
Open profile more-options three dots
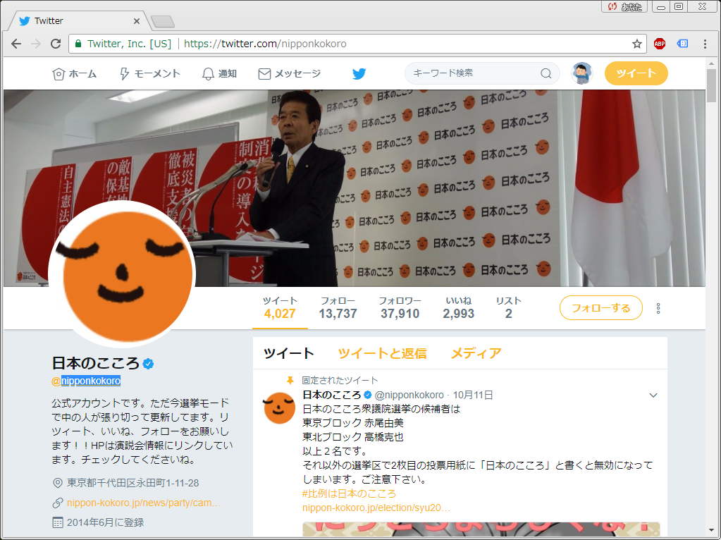658,308
